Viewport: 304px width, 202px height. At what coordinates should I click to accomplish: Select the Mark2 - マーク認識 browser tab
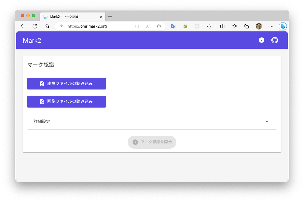pyautogui.click(x=73, y=17)
